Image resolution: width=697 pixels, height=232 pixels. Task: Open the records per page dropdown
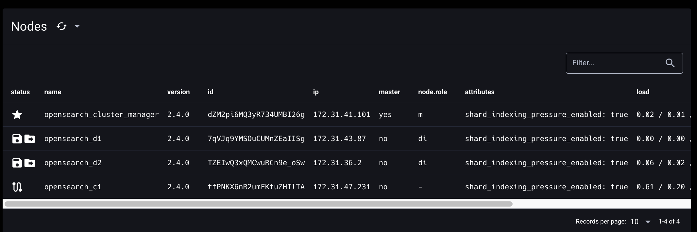coord(640,222)
